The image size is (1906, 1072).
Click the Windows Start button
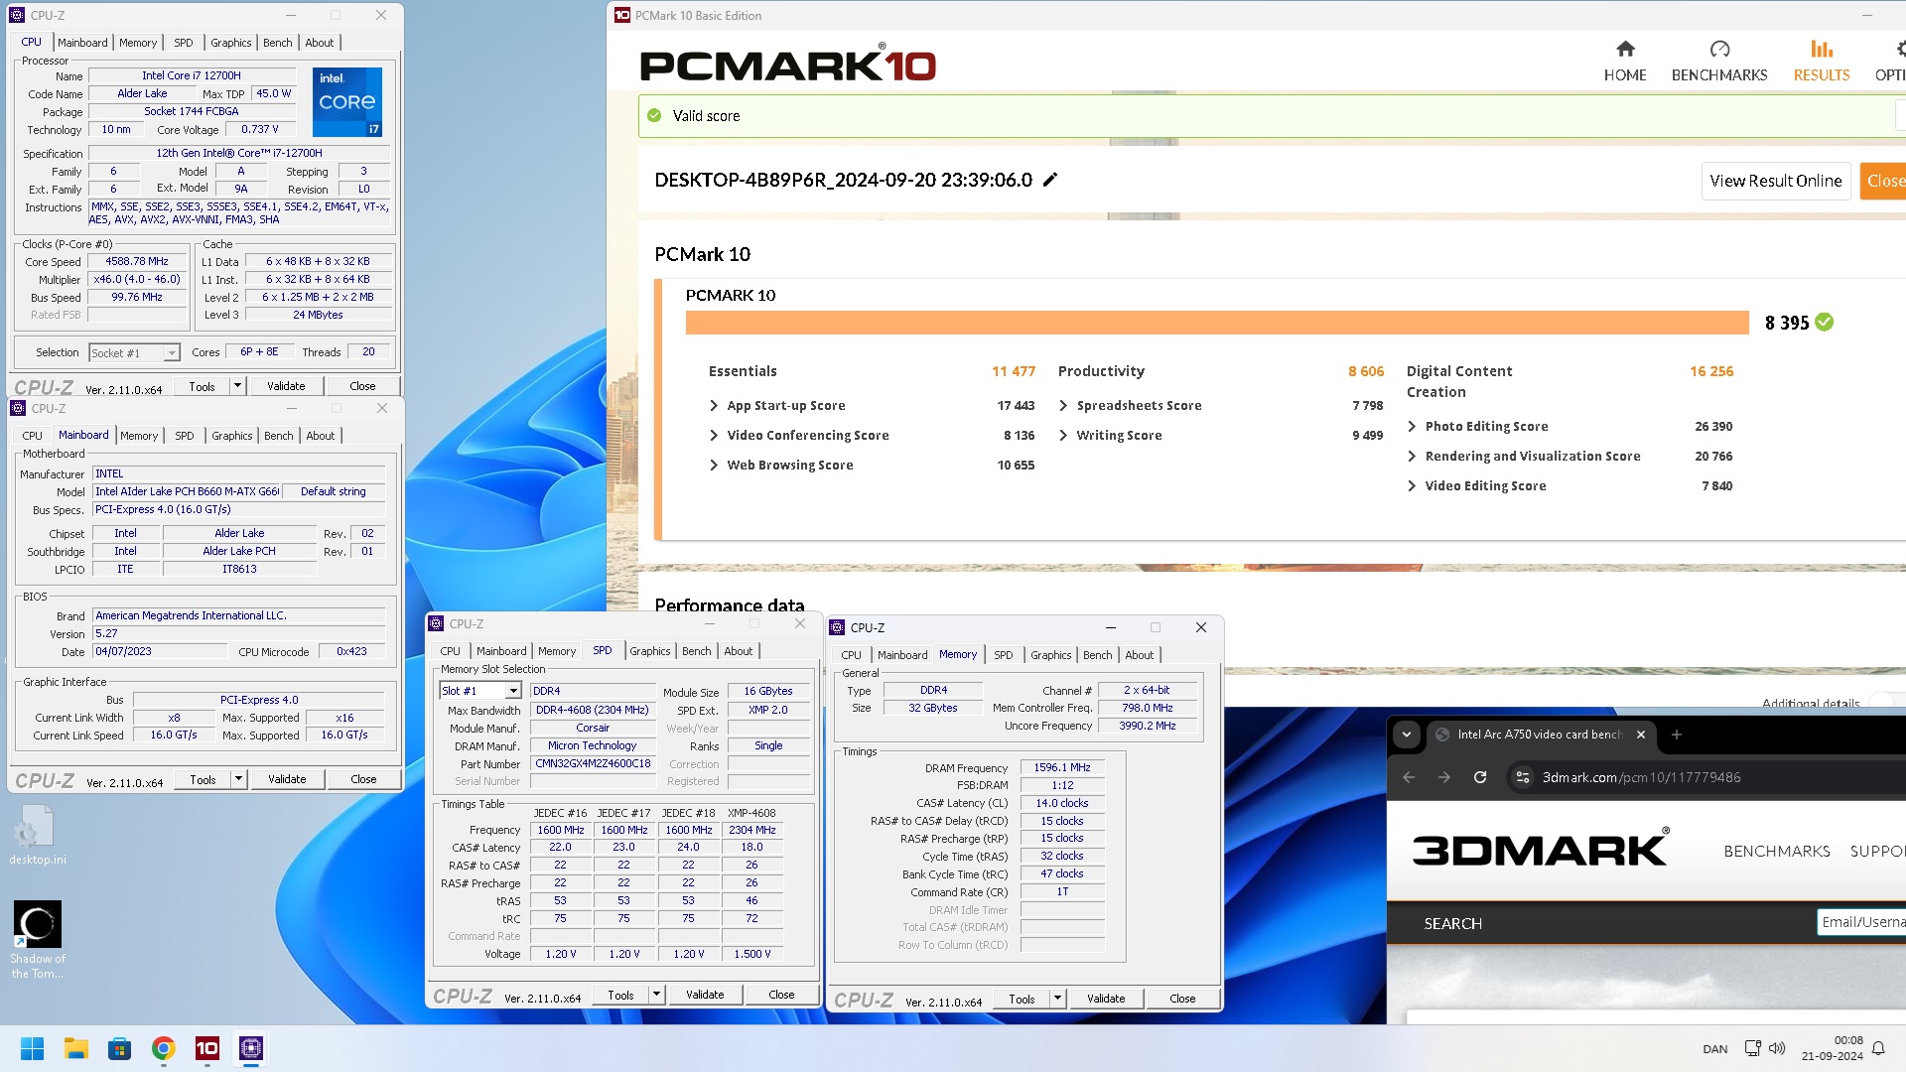pos(32,1048)
